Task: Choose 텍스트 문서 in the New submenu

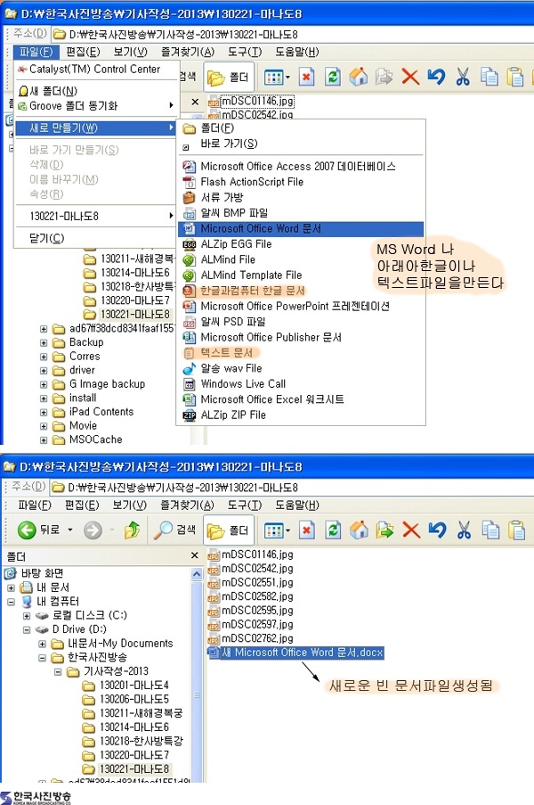Action: 301,353
